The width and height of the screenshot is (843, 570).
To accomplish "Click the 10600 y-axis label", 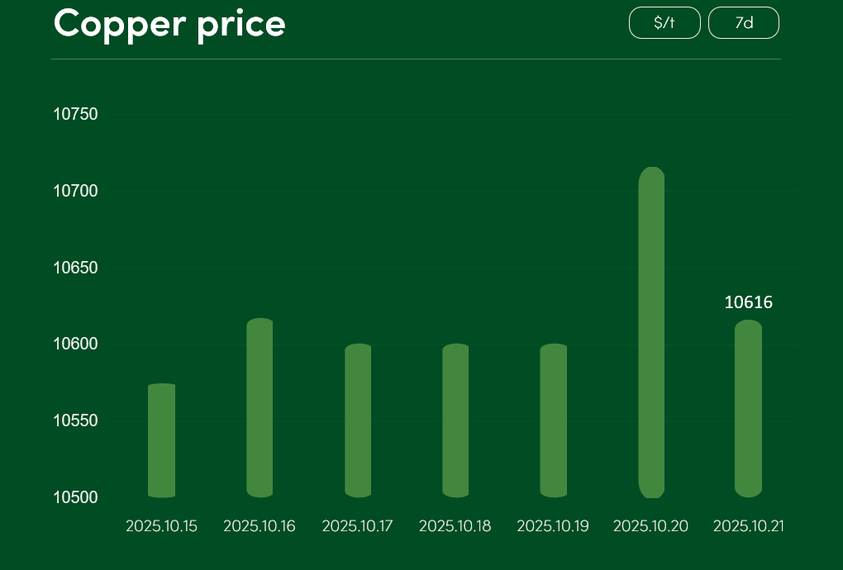I will pos(76,344).
